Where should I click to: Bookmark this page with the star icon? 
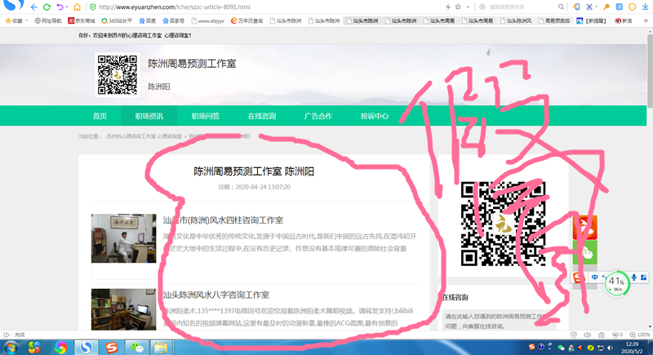(x=458, y=7)
